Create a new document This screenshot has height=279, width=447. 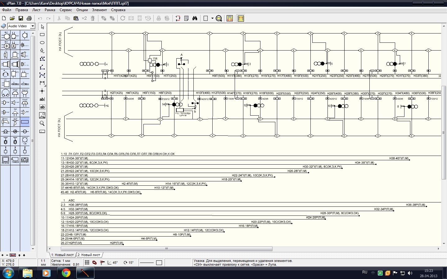click(x=4, y=18)
